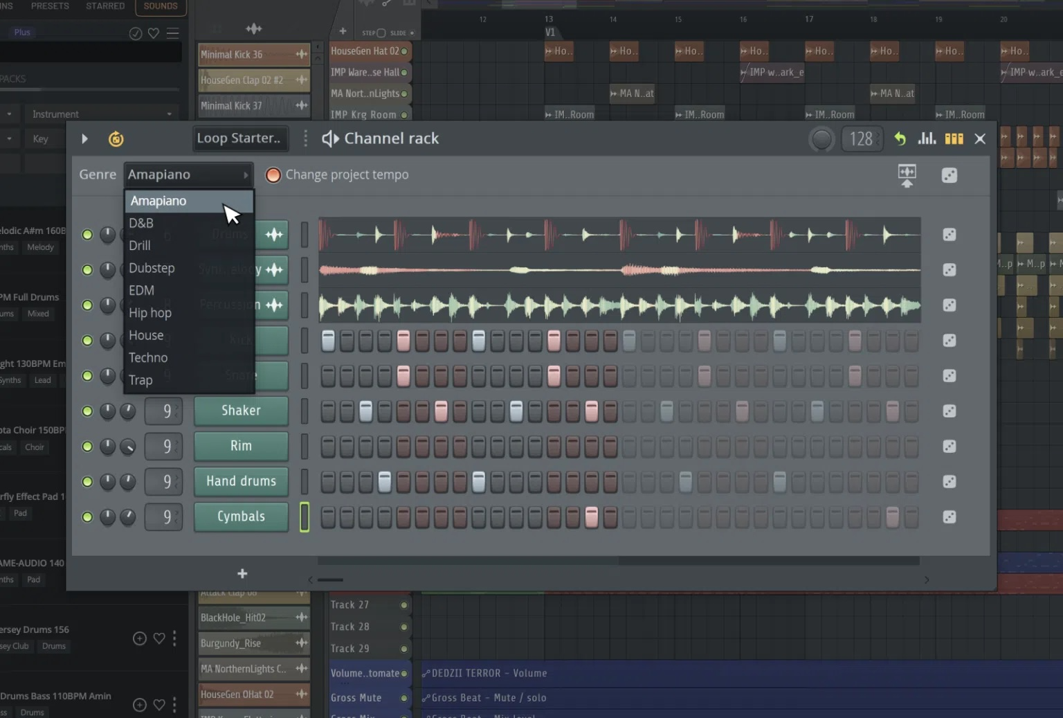Click the Change project tempo radio button
Screen dimensions: 1063x718
point(273,174)
